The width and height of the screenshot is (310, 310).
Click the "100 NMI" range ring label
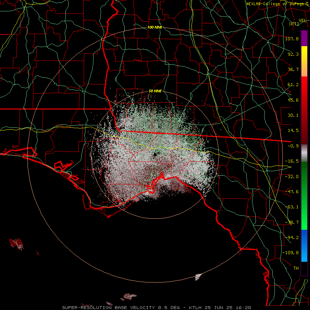click(155, 27)
